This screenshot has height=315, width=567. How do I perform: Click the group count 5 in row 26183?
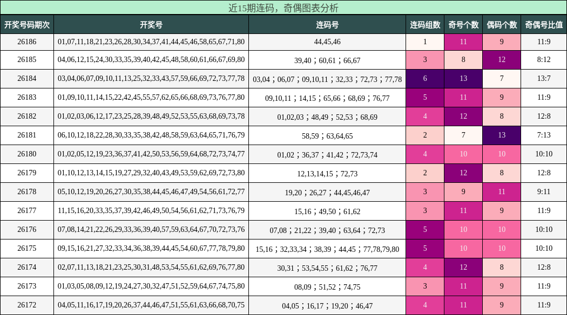click(425, 97)
